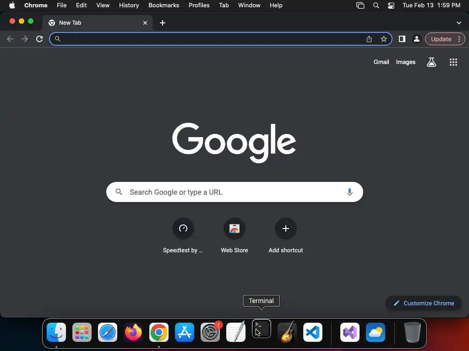Launch Safari from the Dock

click(x=108, y=332)
